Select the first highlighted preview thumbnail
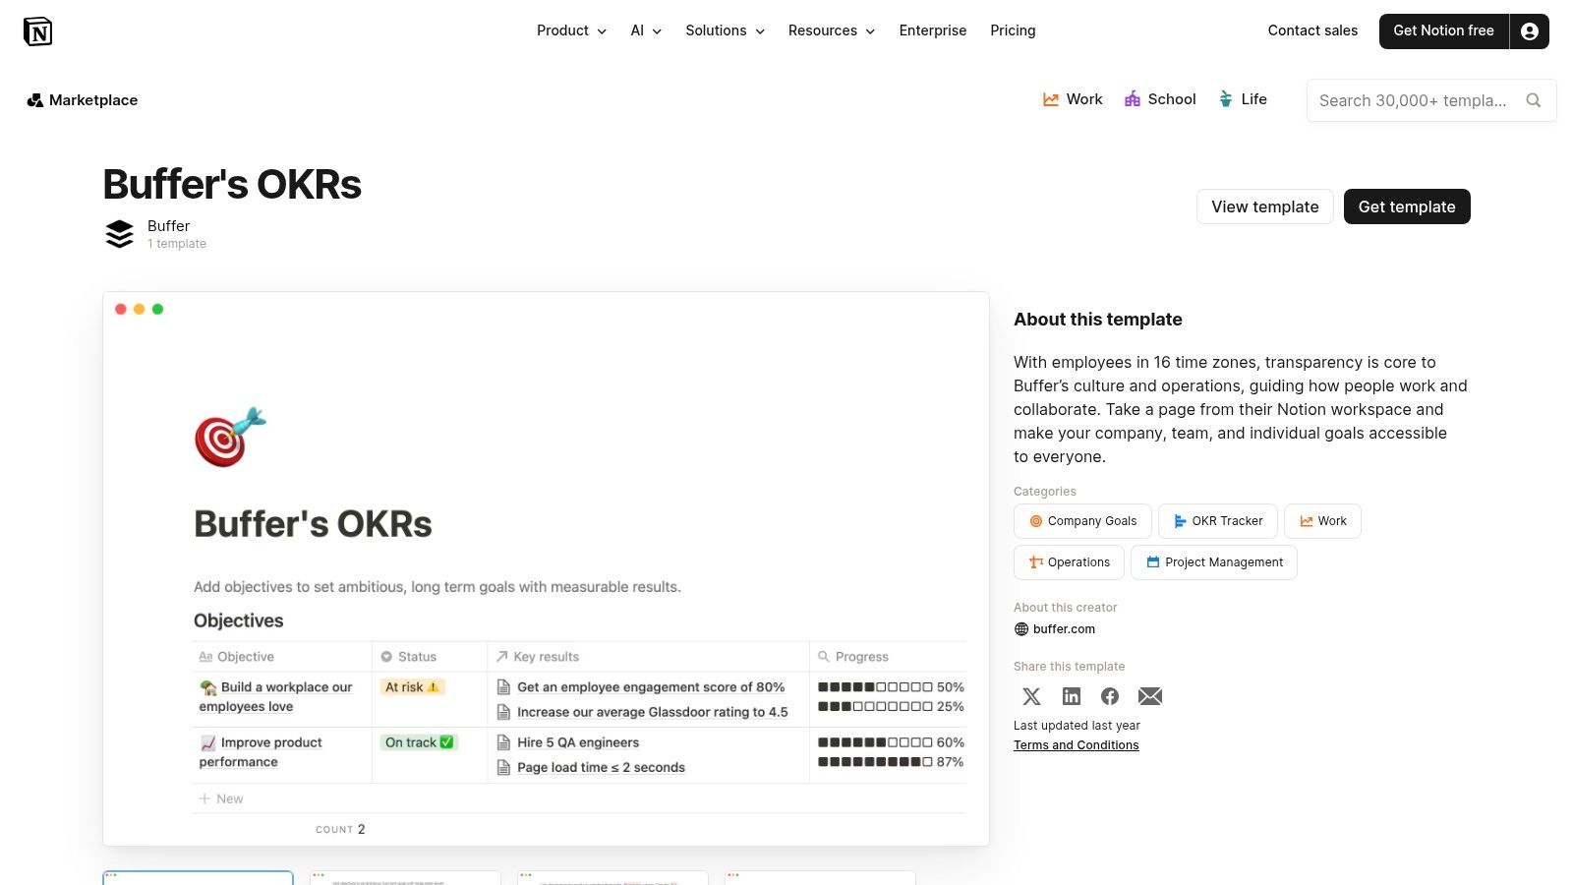 pyautogui.click(x=198, y=878)
